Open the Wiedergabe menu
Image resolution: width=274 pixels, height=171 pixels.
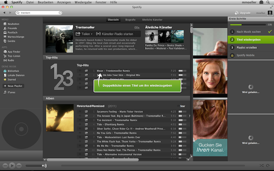(83, 2)
